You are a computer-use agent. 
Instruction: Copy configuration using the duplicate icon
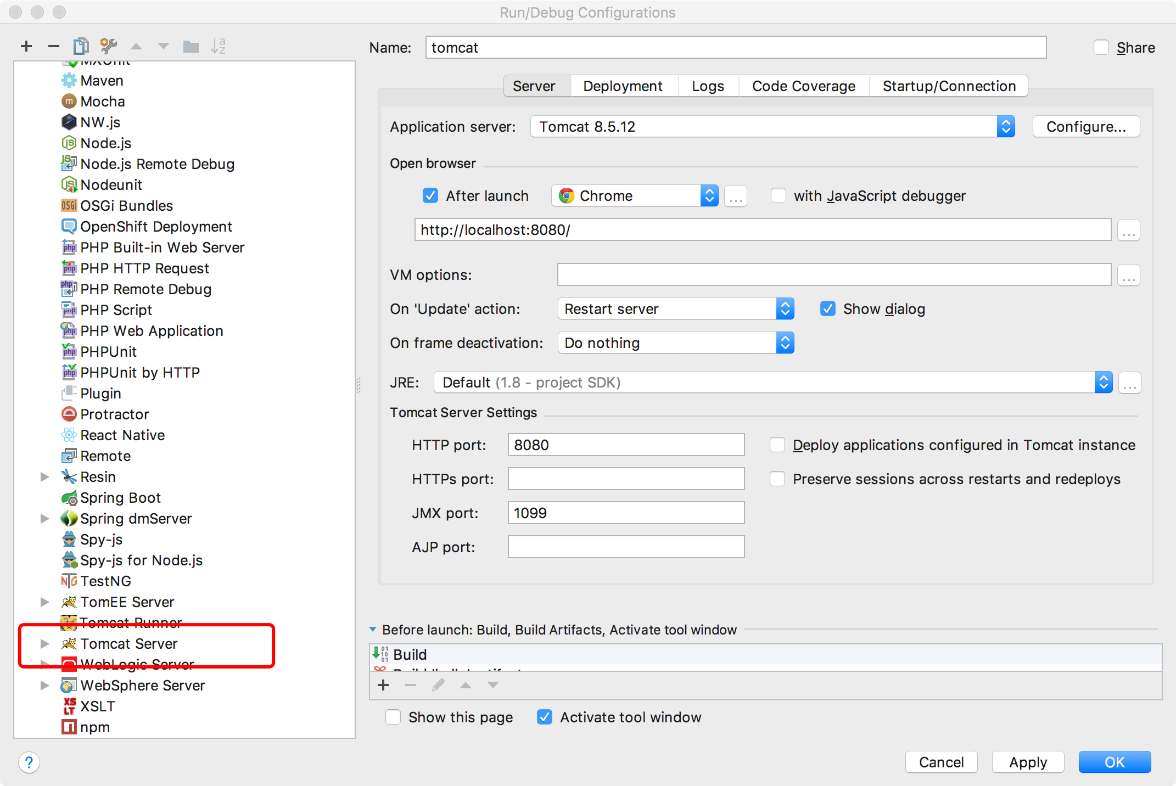tap(81, 47)
